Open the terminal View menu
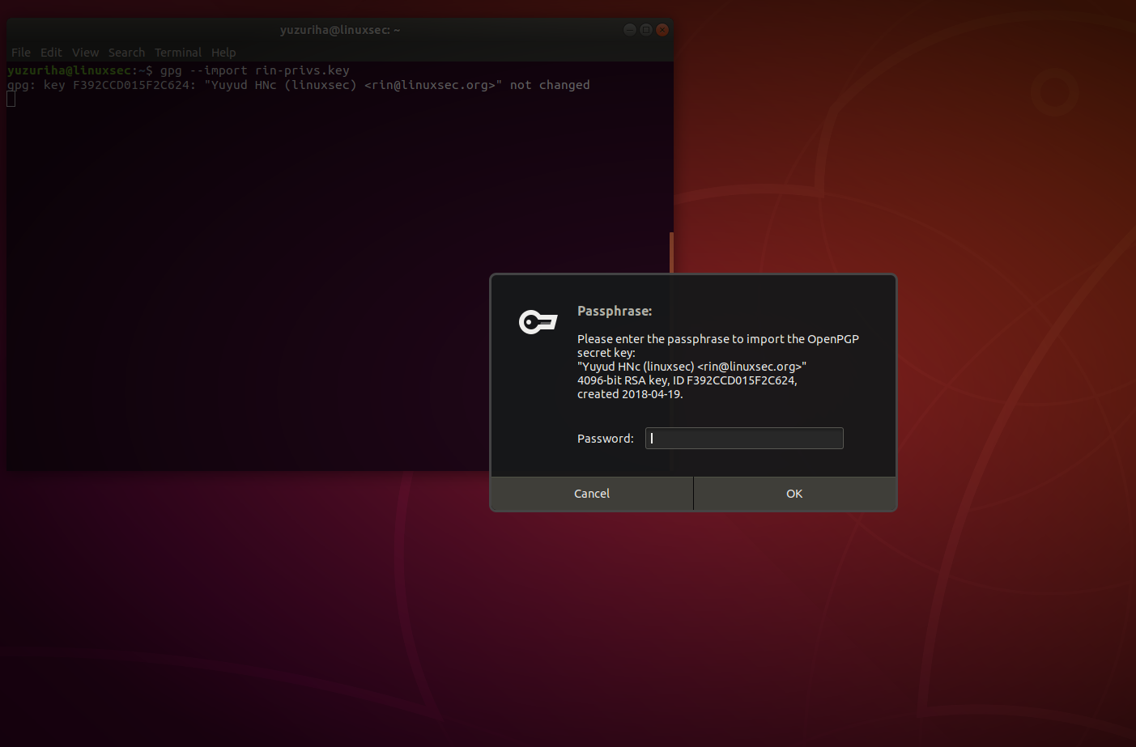 click(85, 53)
